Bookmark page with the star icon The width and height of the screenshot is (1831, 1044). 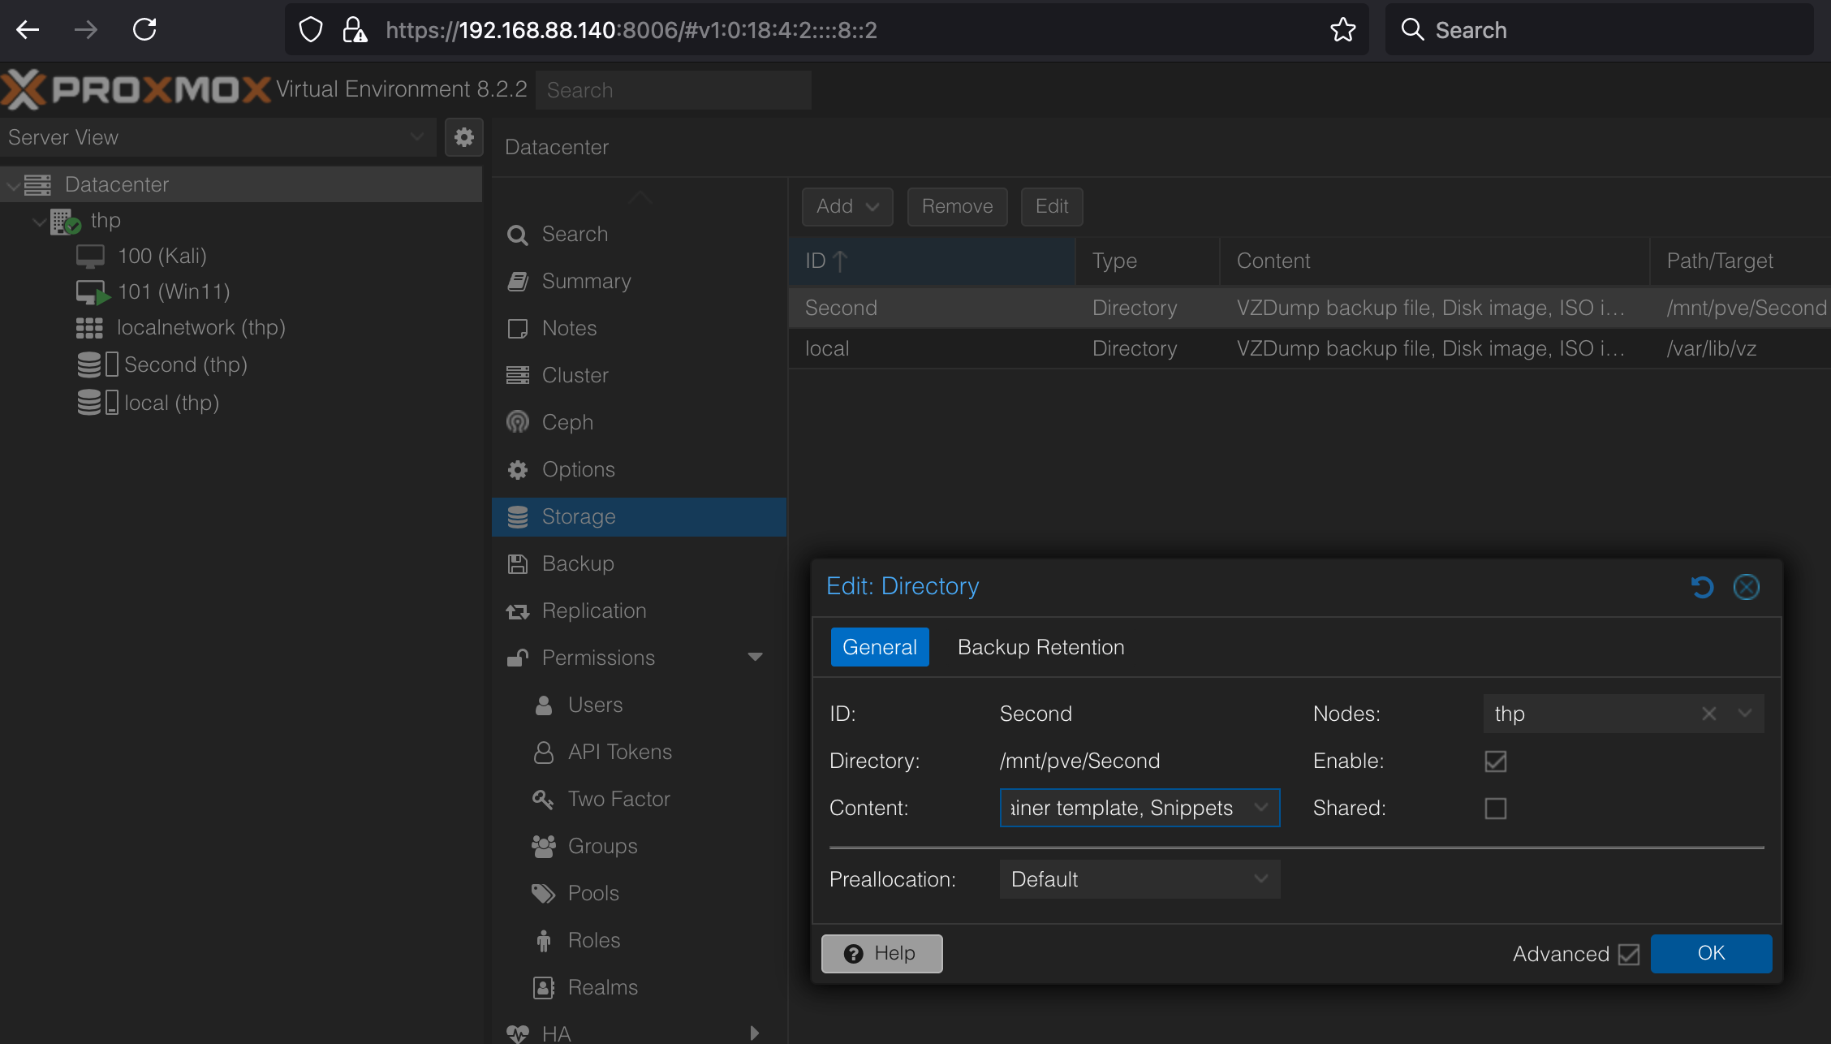[x=1342, y=30]
